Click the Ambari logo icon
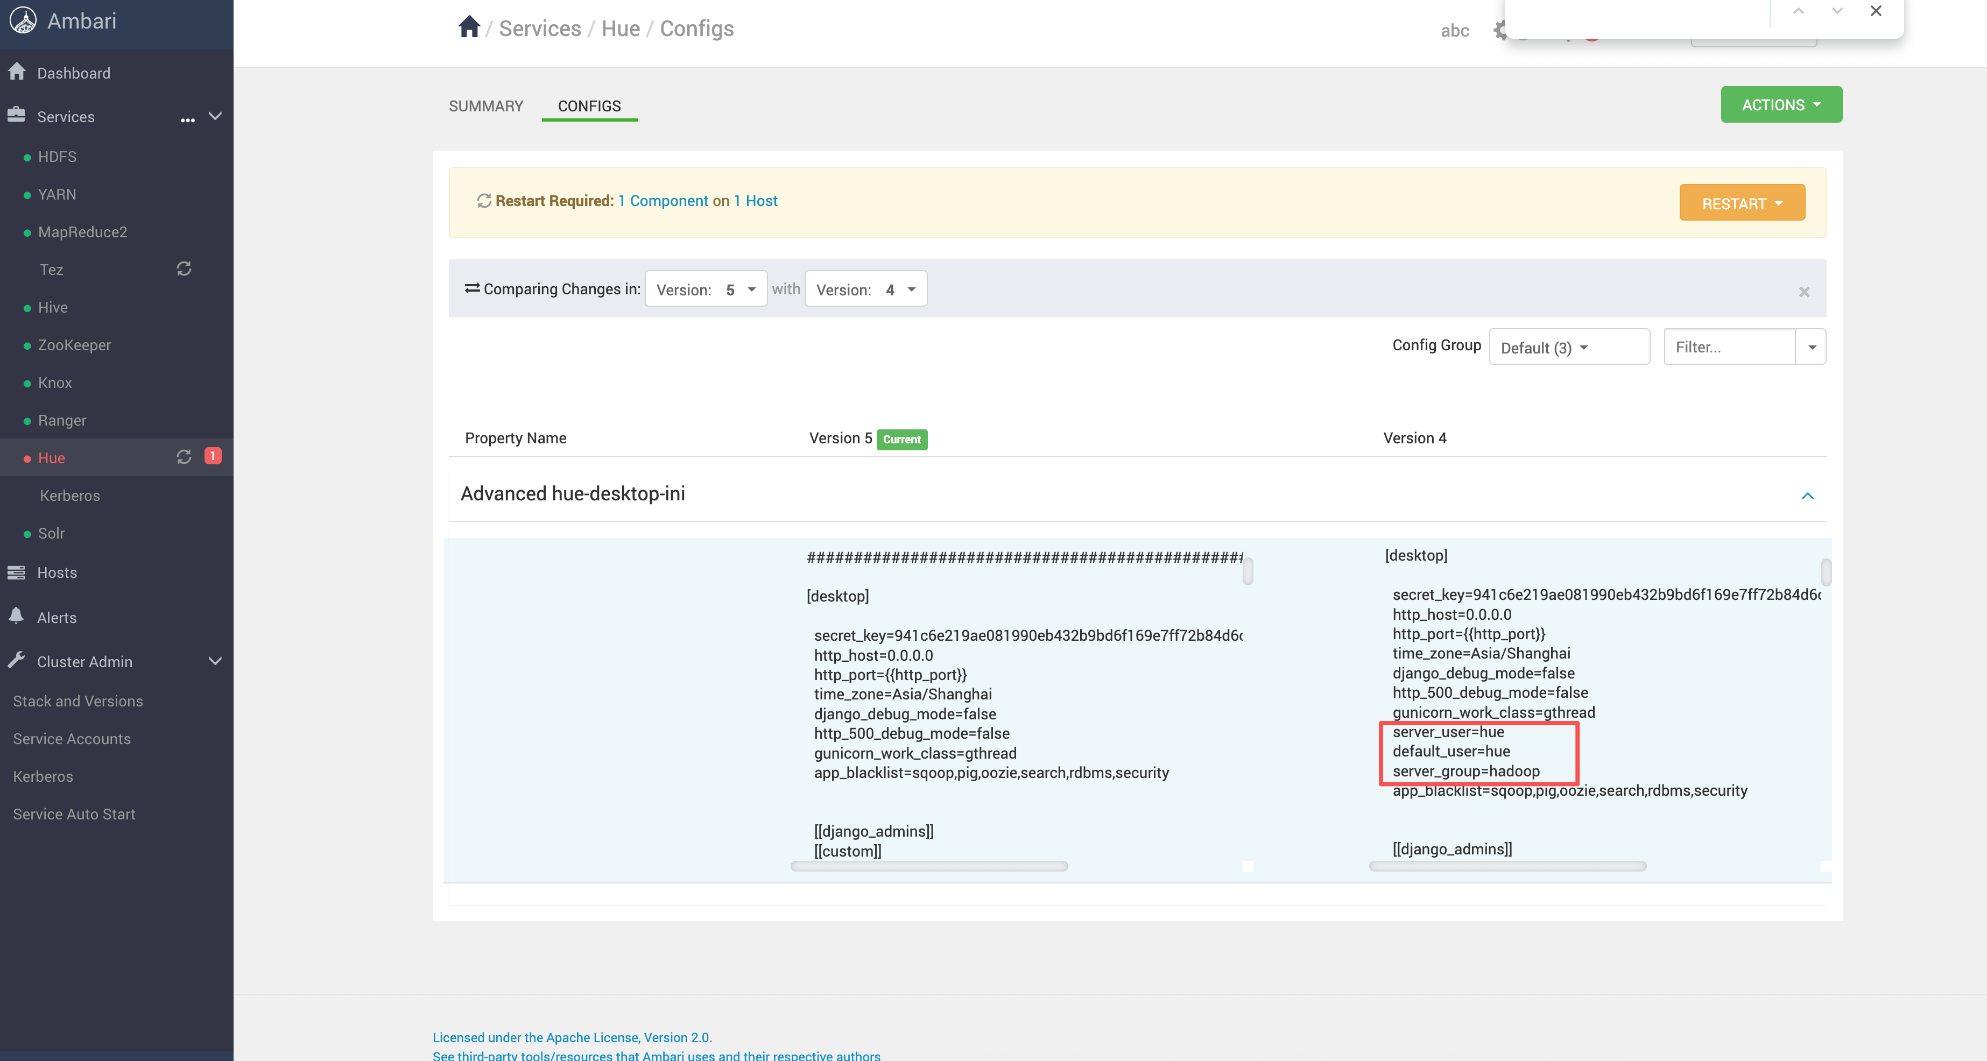 23,20
